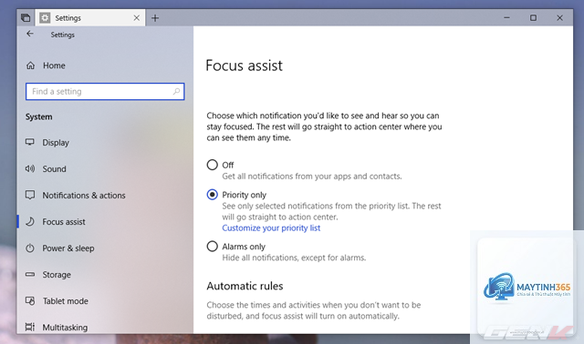Click the System section label
This screenshot has width=584, height=344.
click(x=38, y=116)
